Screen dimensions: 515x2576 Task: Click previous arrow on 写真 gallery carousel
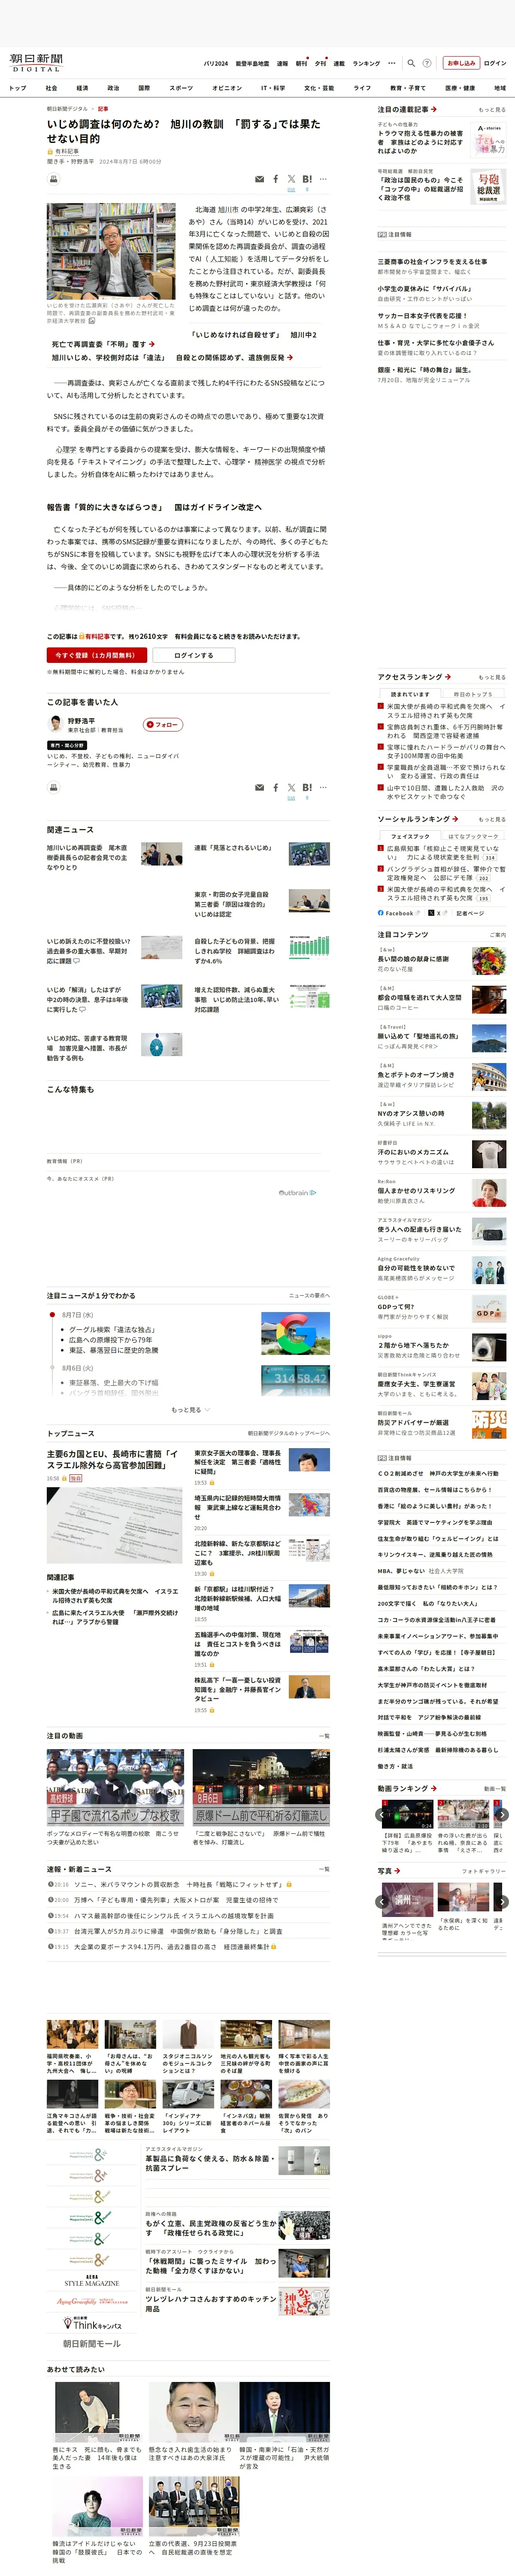click(x=383, y=1901)
